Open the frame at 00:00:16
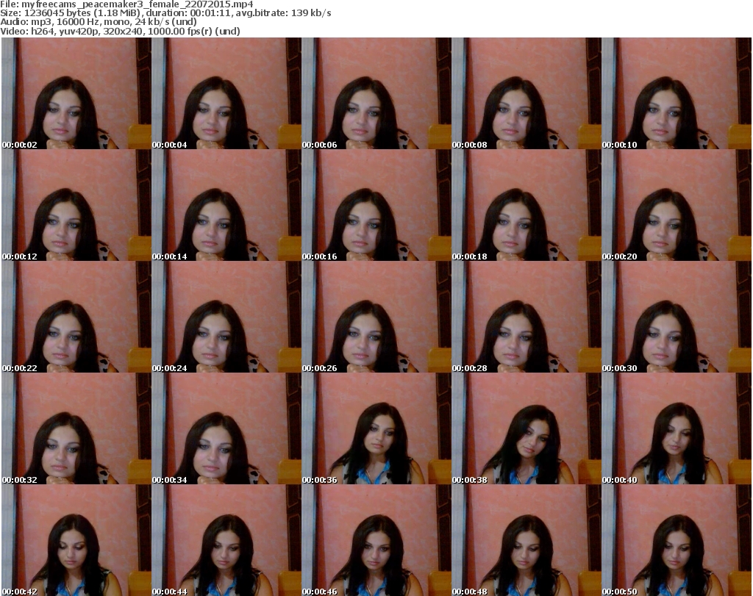The image size is (753, 596). click(x=376, y=205)
